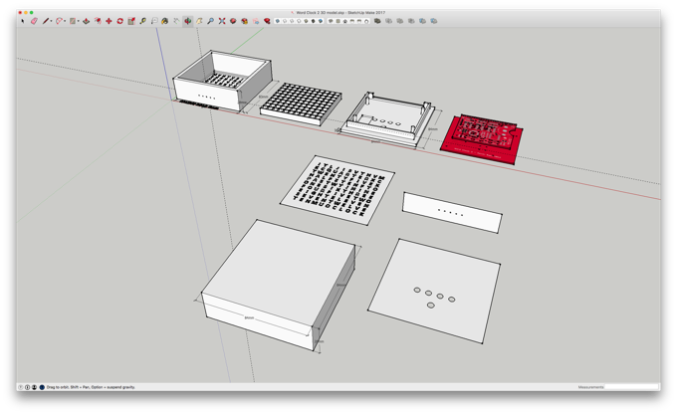Select the Rectangle shape tool
Image resolution: width=677 pixels, height=414 pixels.
pos(73,21)
